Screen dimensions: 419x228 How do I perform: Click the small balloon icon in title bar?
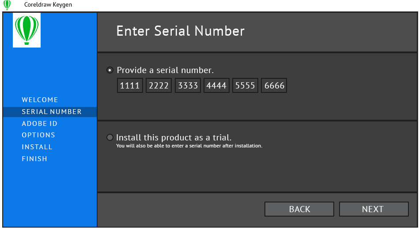point(7,5)
